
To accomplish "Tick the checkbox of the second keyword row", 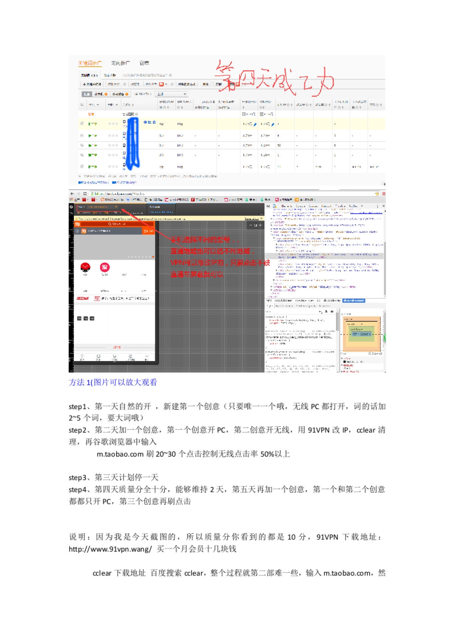I will tap(82, 135).
